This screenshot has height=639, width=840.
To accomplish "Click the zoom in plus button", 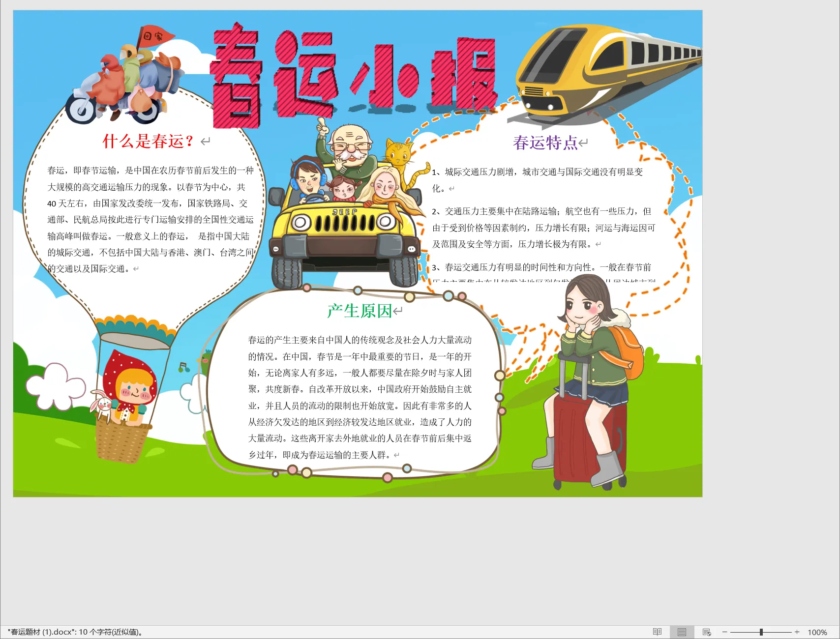I will [x=797, y=632].
